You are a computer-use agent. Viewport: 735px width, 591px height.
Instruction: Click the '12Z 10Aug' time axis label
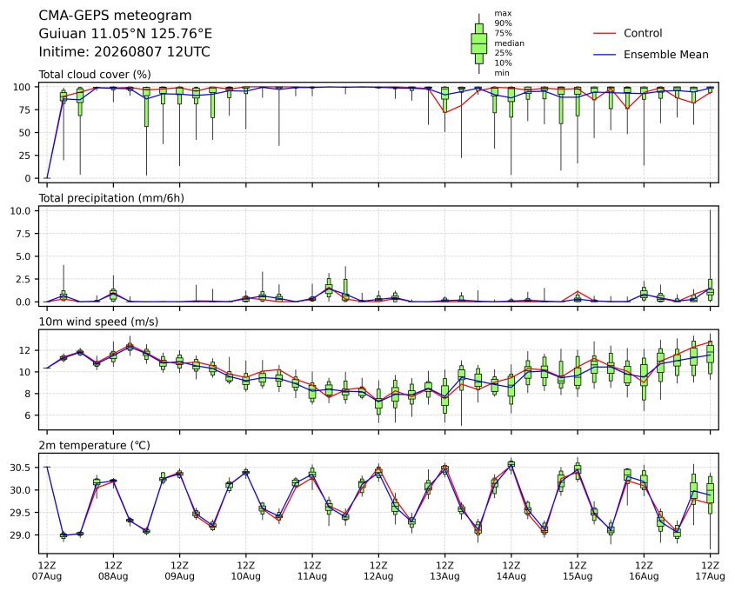point(245,571)
